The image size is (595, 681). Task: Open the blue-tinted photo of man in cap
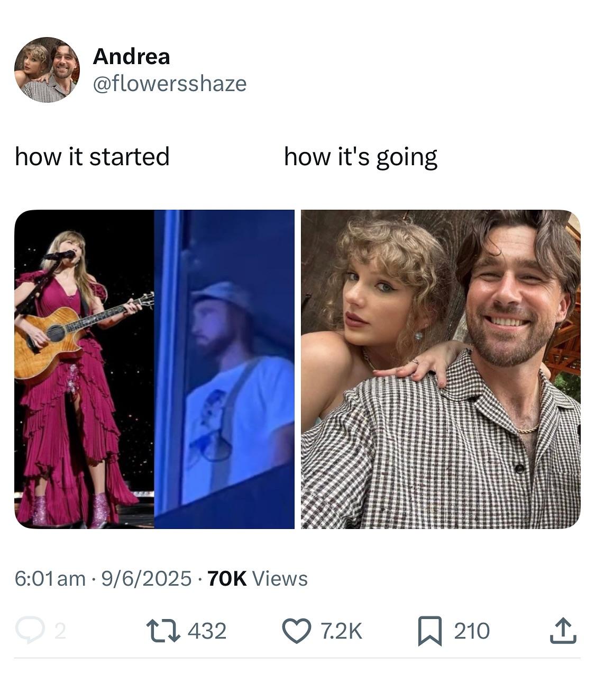[x=224, y=369]
